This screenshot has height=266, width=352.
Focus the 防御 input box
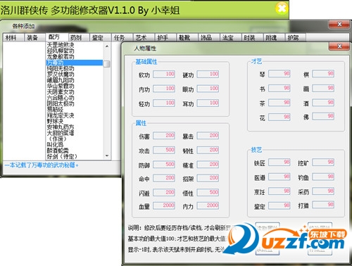[164, 165]
